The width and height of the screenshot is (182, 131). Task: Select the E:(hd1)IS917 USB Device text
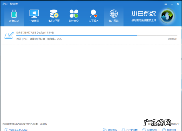(35, 33)
